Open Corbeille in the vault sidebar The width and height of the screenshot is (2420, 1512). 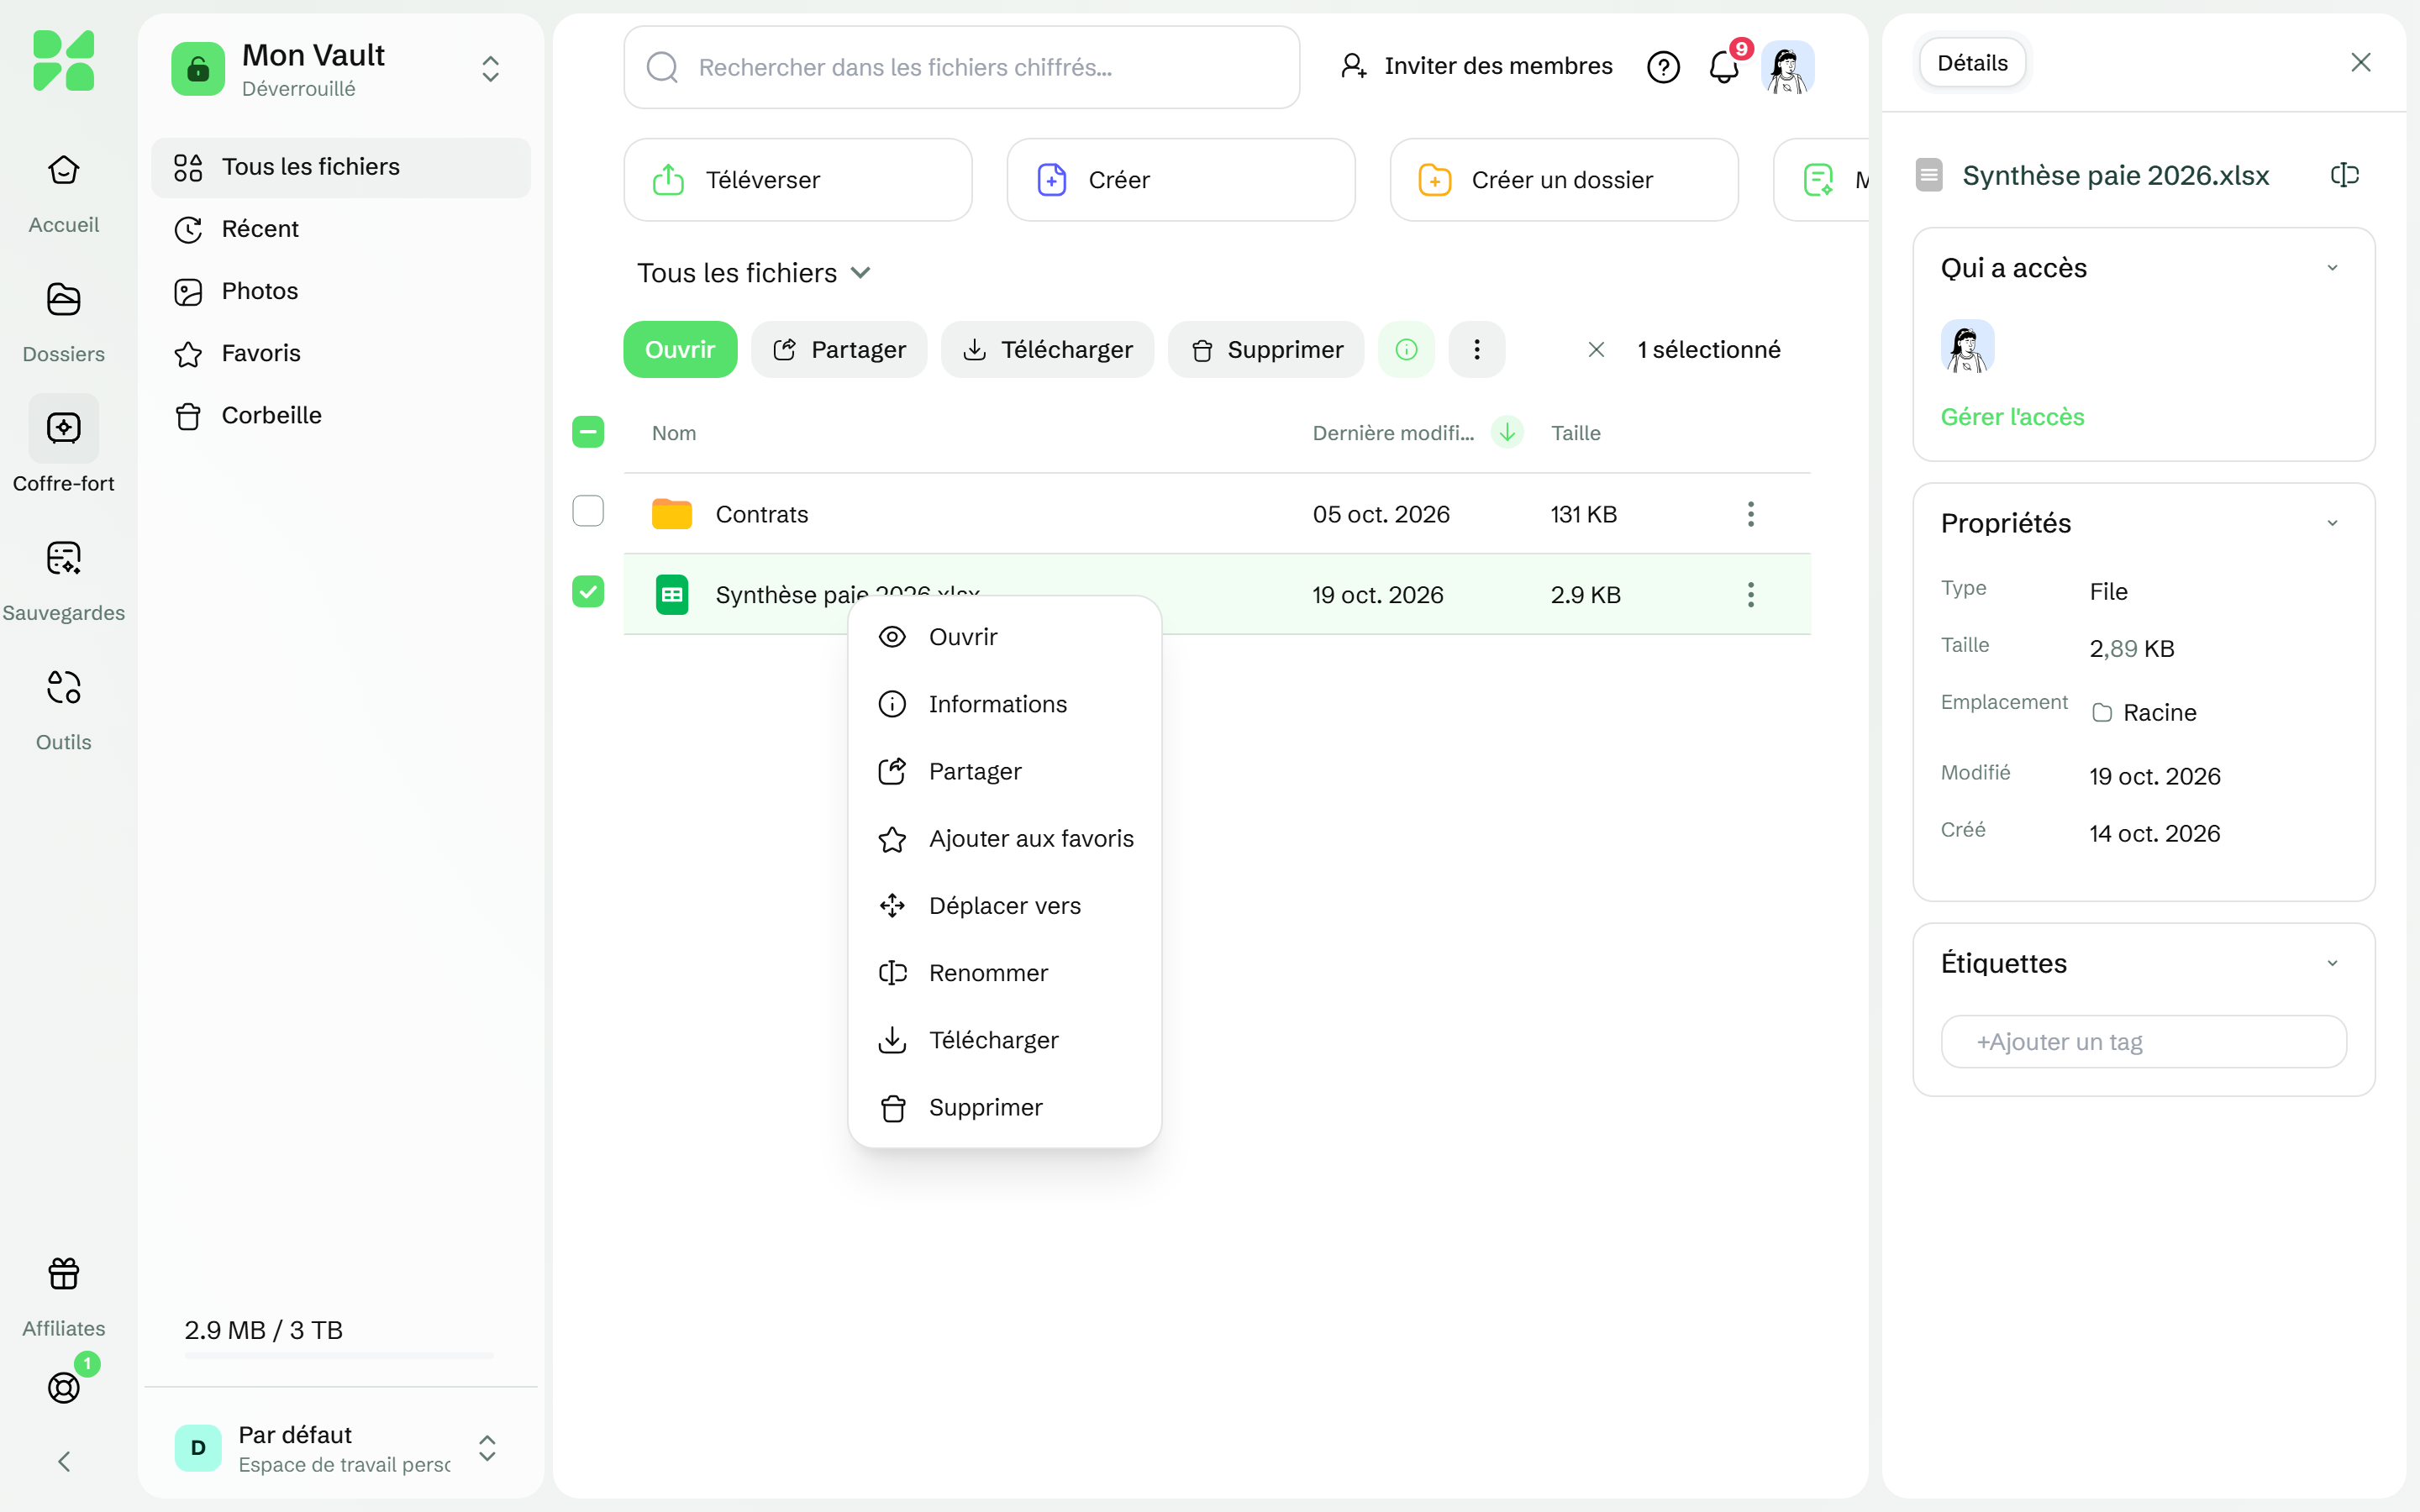[x=340, y=416]
